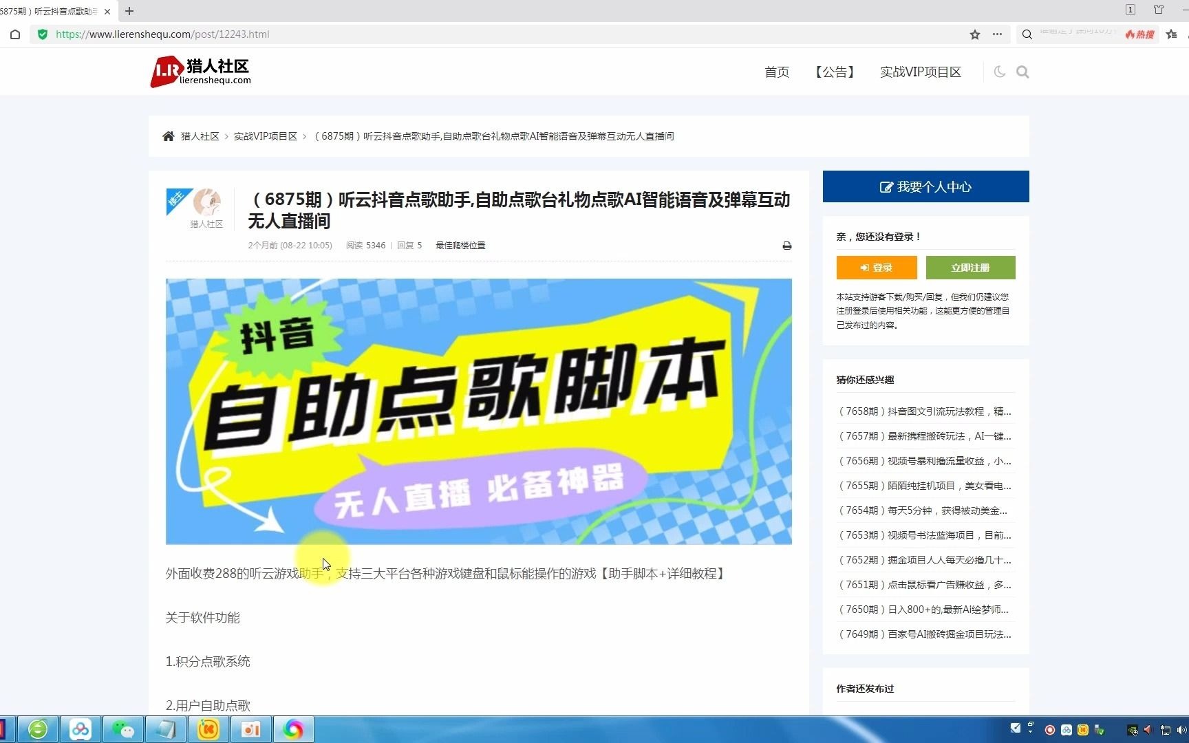The image size is (1189, 743).
Task: Expand the tray dropdown arrow
Action: (x=1031, y=732)
